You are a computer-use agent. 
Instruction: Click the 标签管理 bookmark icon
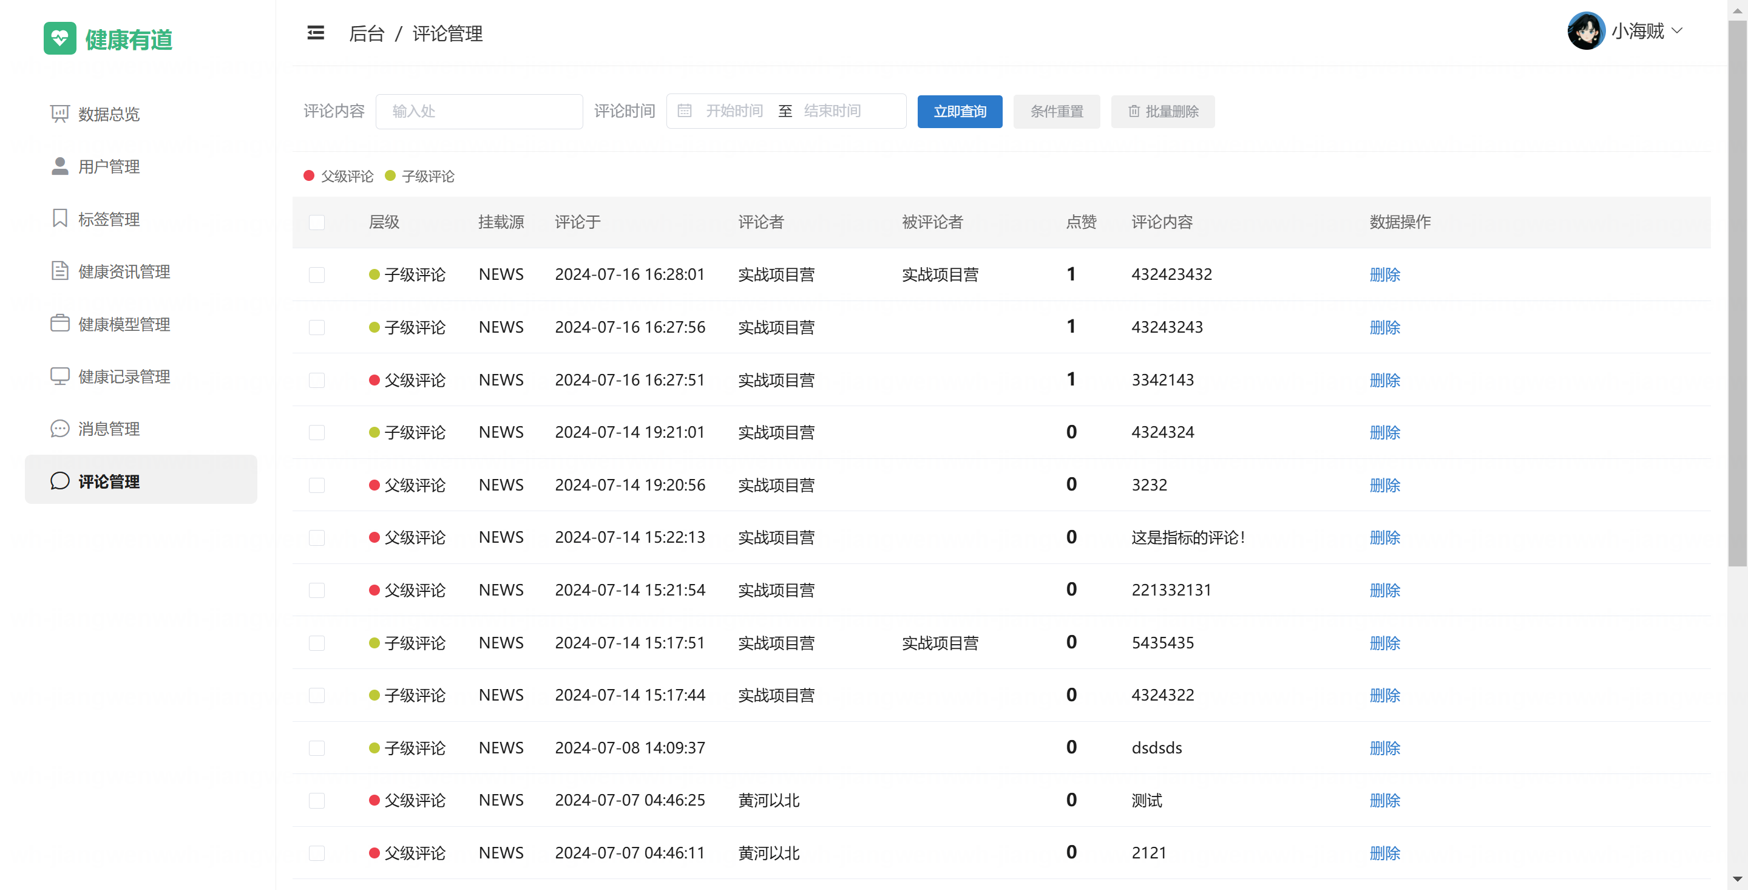click(x=59, y=219)
